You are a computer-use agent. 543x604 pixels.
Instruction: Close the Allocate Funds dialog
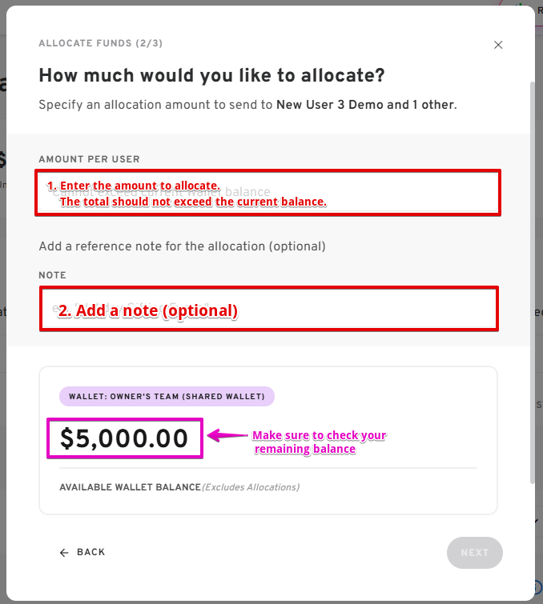point(498,45)
